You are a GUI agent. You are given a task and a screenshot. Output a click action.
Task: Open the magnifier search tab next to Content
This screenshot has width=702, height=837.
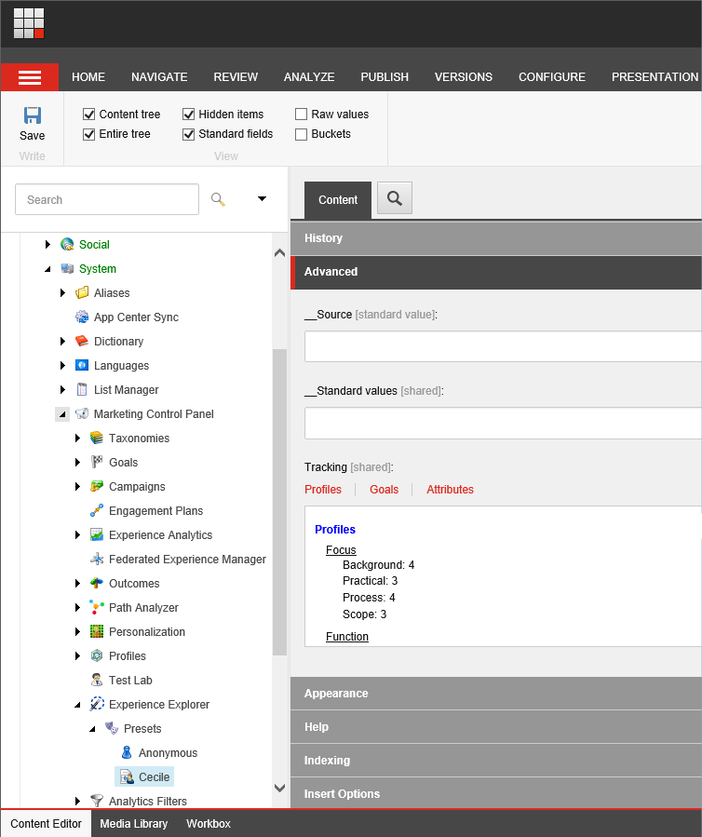tap(395, 198)
